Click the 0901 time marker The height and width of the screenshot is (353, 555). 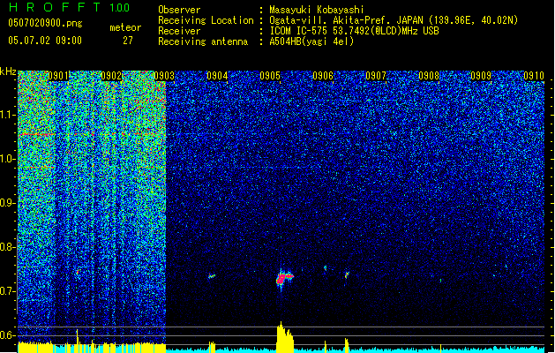point(58,76)
